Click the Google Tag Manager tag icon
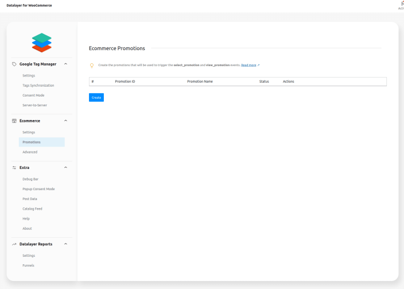The width and height of the screenshot is (404, 289). [x=14, y=64]
